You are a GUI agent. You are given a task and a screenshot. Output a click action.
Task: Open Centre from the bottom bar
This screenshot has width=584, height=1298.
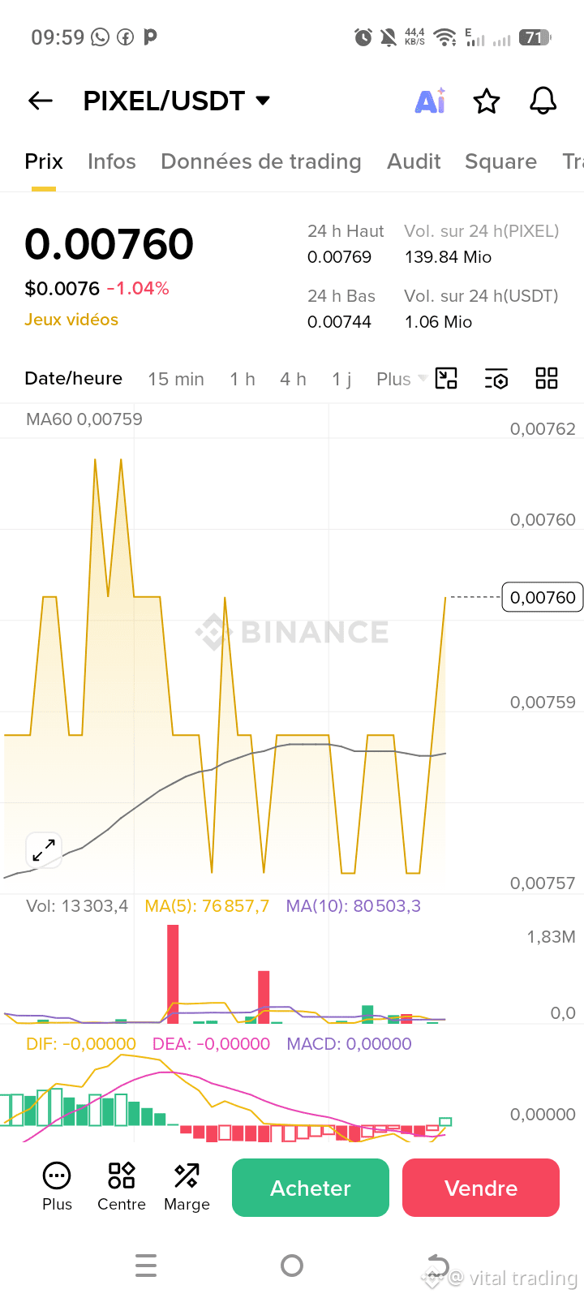coord(122,1186)
